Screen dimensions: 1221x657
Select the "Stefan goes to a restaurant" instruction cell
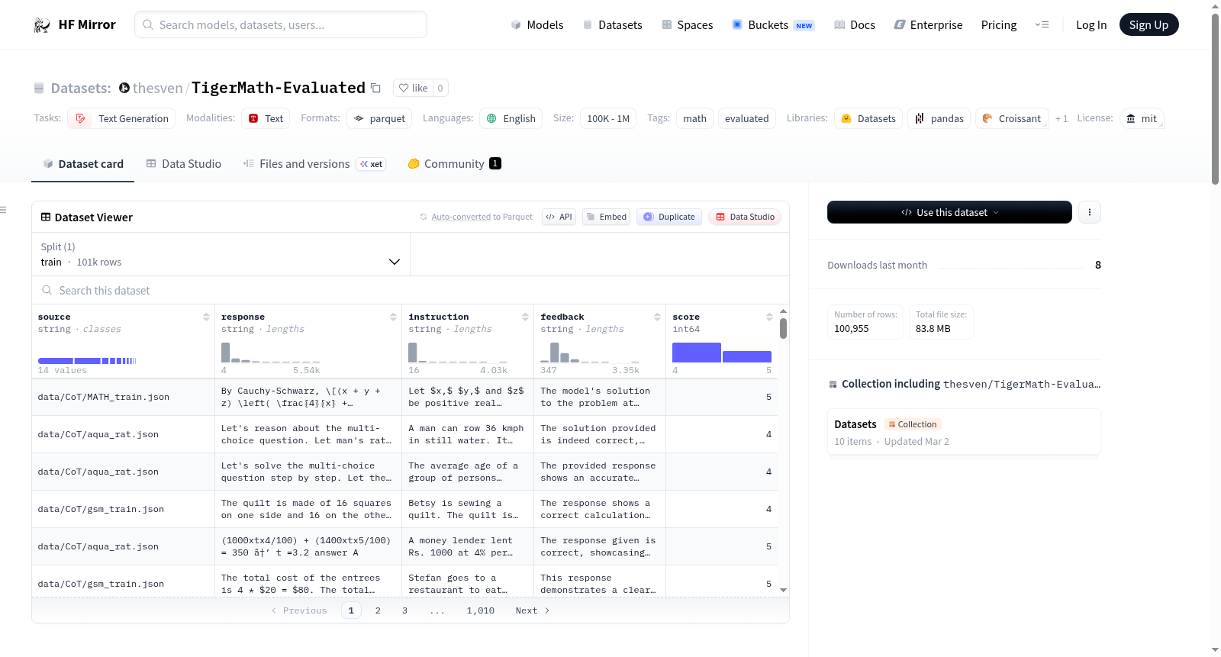(x=468, y=584)
